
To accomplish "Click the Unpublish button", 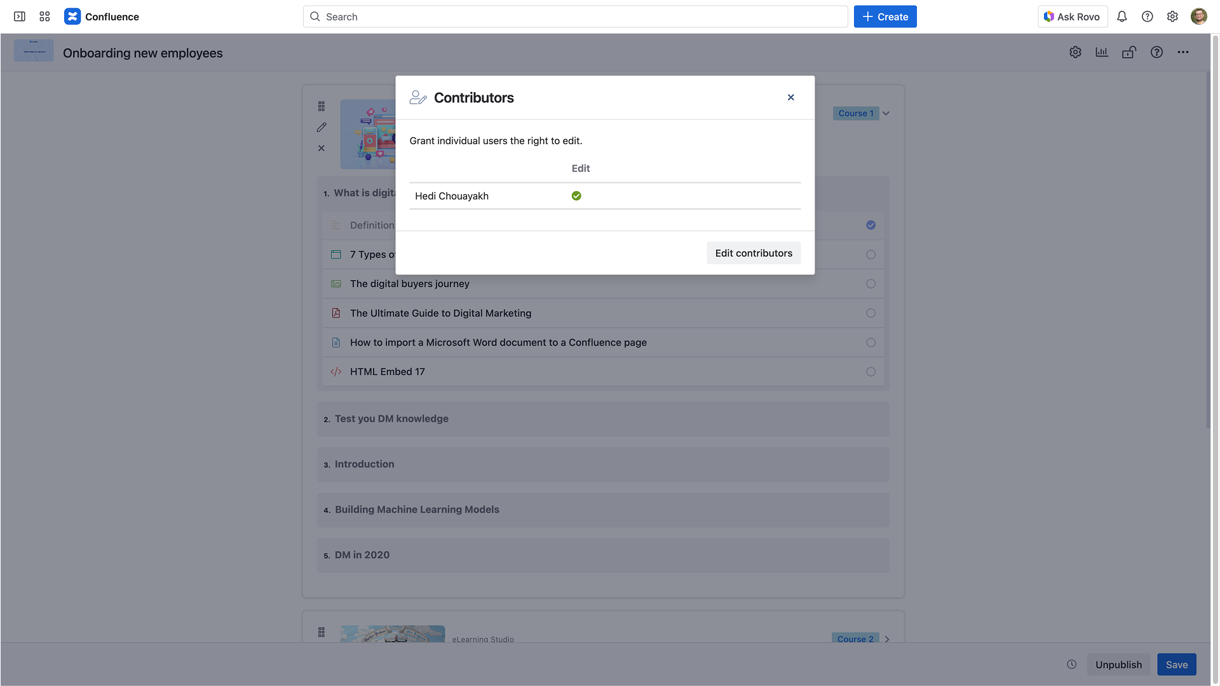I will [x=1118, y=664].
